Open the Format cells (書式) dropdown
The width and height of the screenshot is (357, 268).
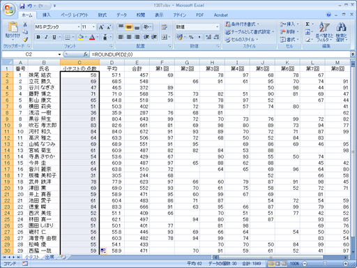tap(289, 40)
